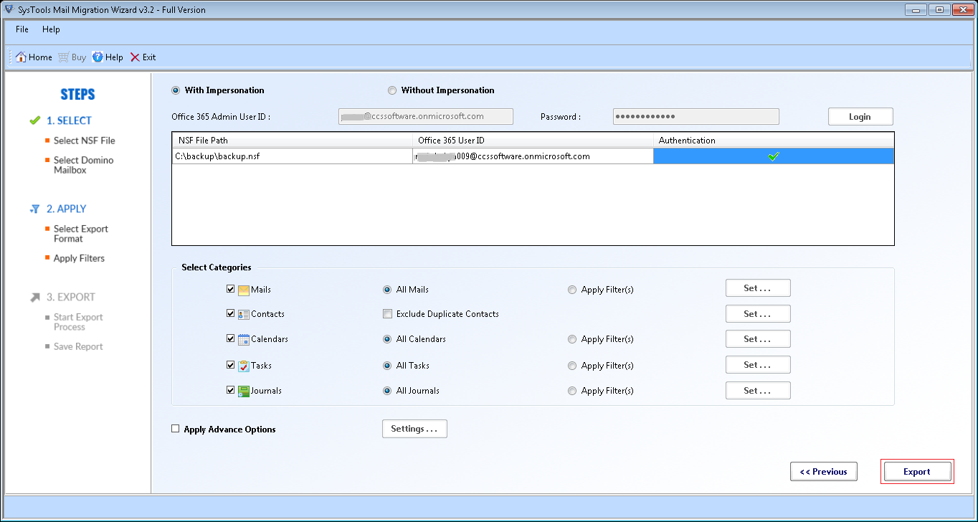Image resolution: width=978 pixels, height=522 pixels.
Task: Select the Start Export Process step
Action: 78,322
